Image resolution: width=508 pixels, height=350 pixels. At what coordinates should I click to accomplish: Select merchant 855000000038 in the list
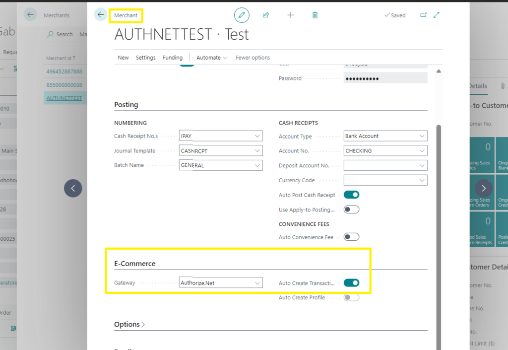64,84
